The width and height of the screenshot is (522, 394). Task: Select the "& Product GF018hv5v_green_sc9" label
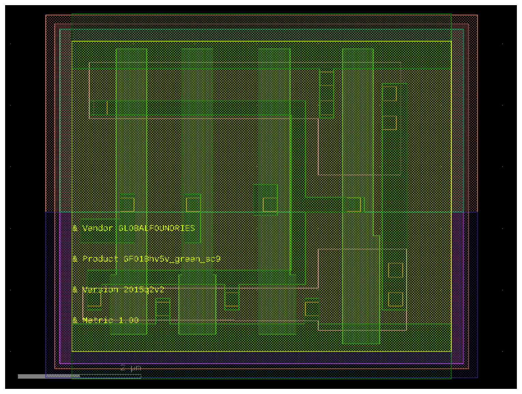pyautogui.click(x=146, y=259)
